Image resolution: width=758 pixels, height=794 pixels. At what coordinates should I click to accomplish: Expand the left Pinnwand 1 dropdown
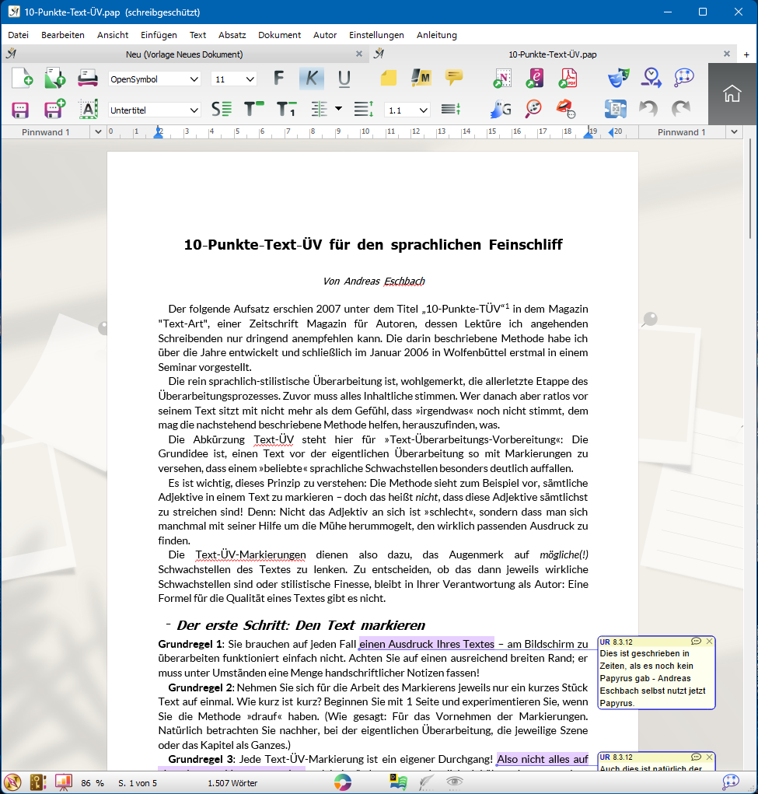point(98,132)
